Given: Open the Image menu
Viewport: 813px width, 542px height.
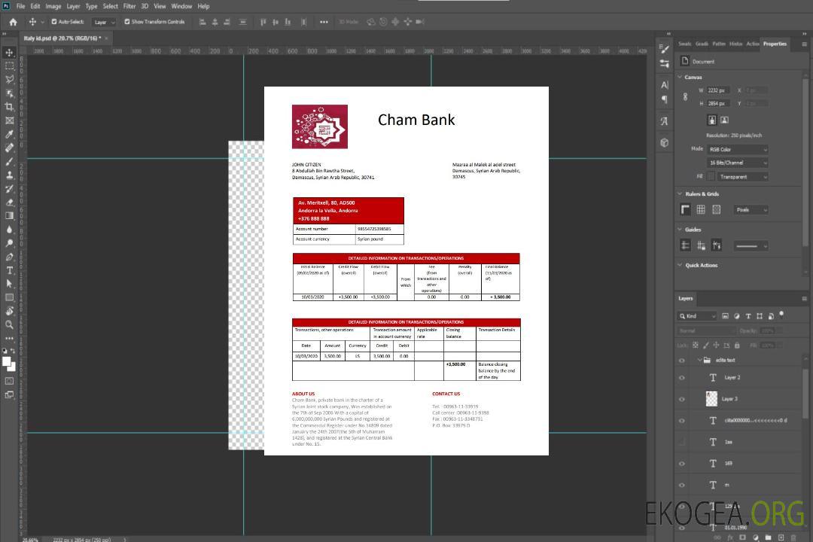Looking at the screenshot, I should point(53,6).
